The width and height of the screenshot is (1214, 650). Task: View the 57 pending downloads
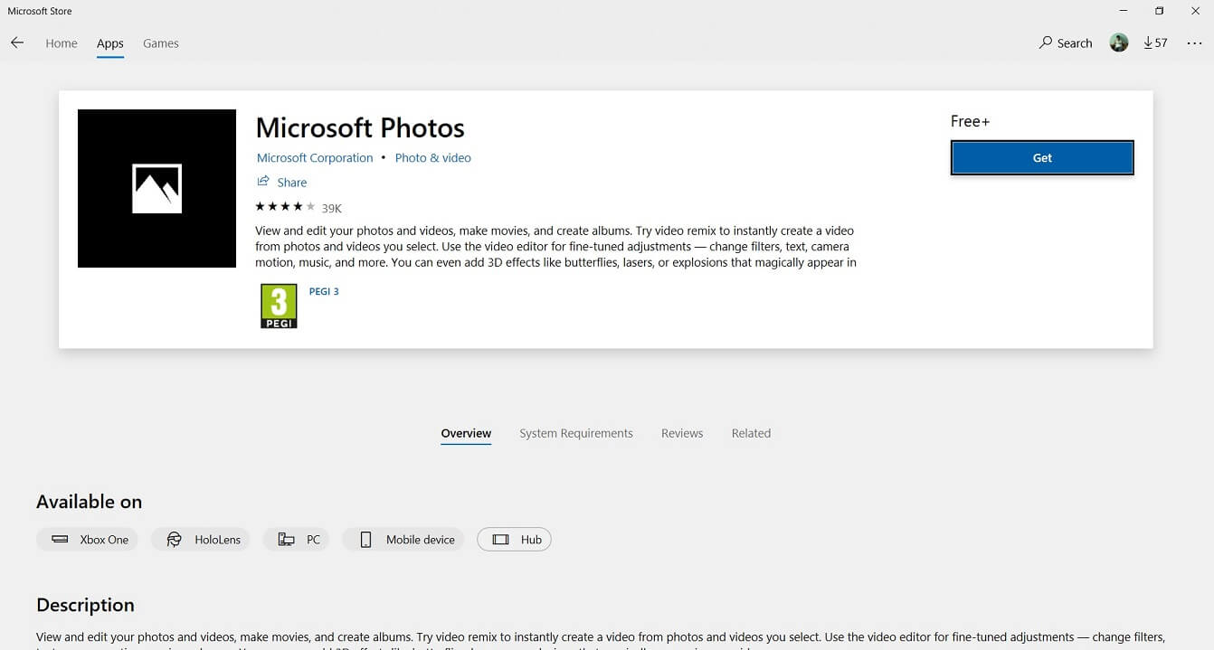coord(1155,42)
